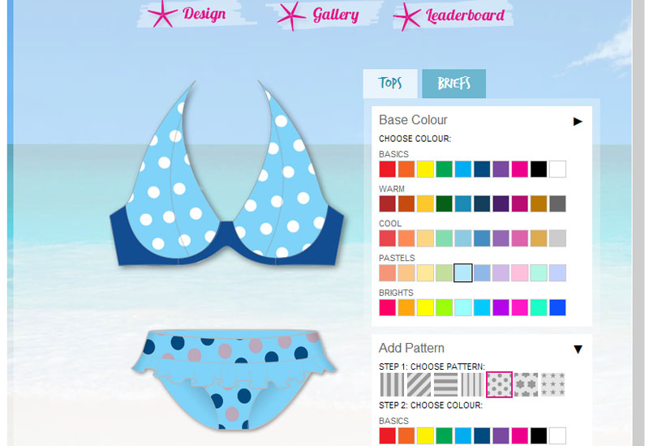Switch to the Tops tab
Screen dimensions: 649x446
click(390, 84)
